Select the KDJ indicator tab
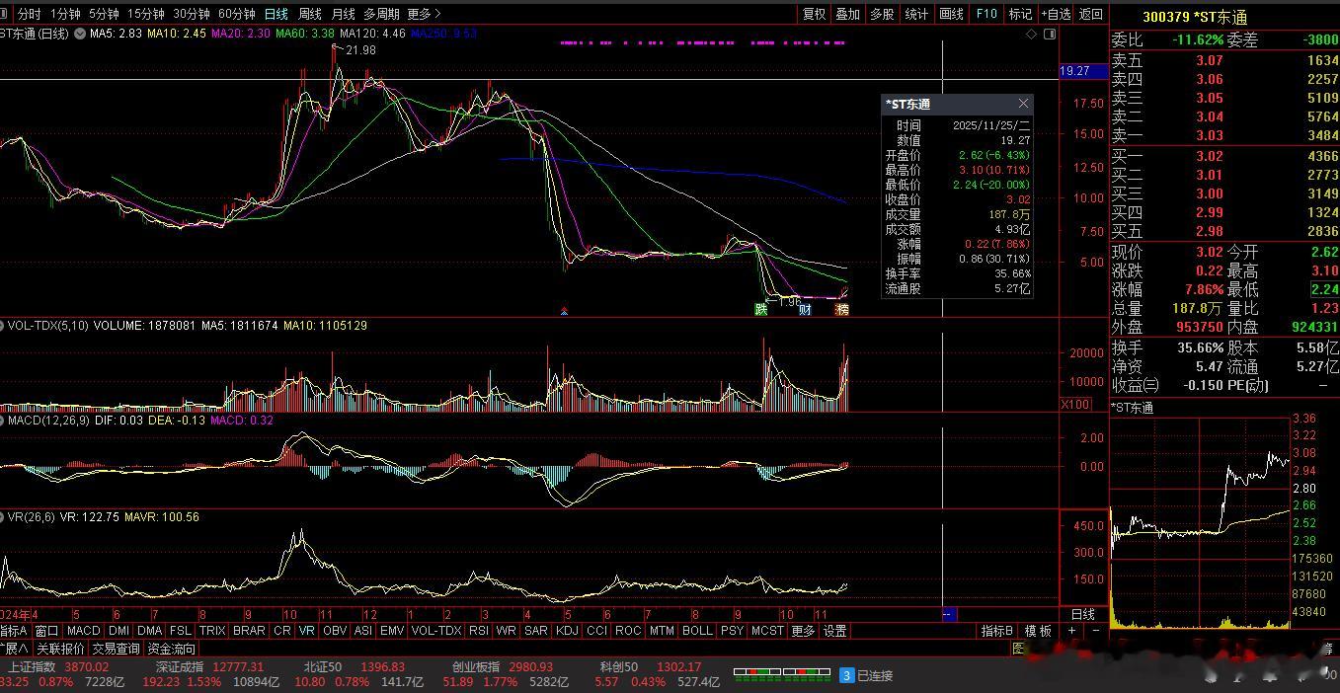The width and height of the screenshot is (1340, 693). [x=567, y=631]
